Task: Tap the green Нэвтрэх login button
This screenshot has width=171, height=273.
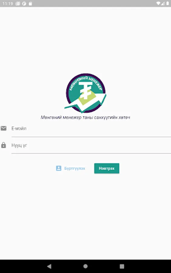Action: (x=107, y=168)
